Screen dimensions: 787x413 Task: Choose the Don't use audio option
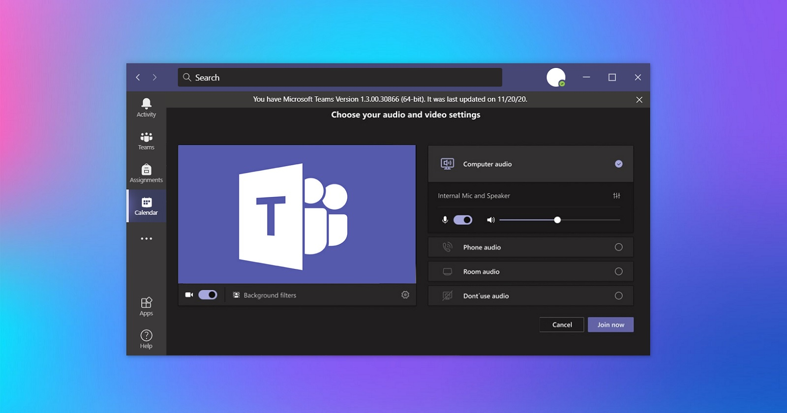(x=618, y=296)
